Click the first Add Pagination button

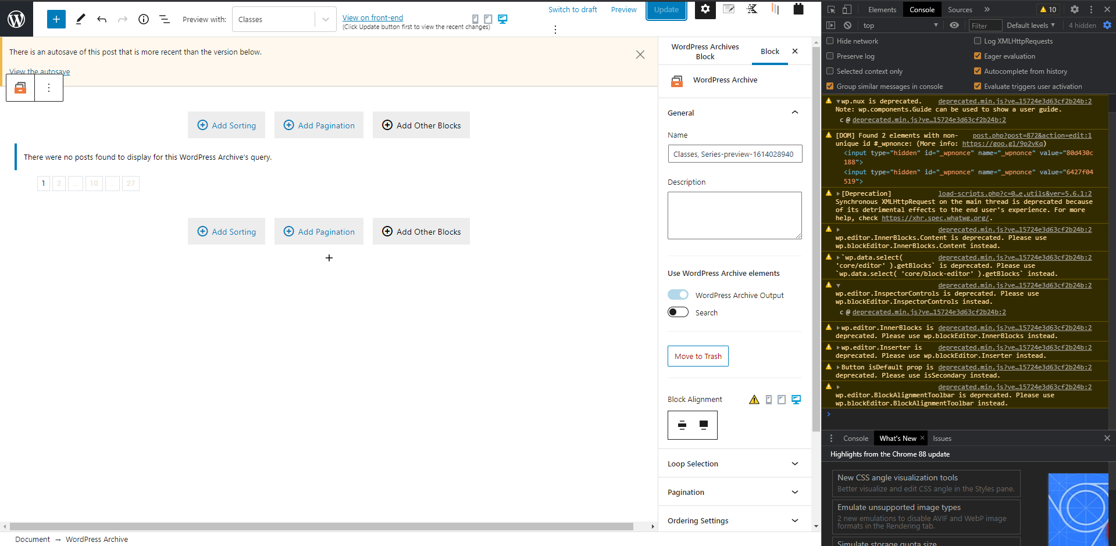coord(319,125)
